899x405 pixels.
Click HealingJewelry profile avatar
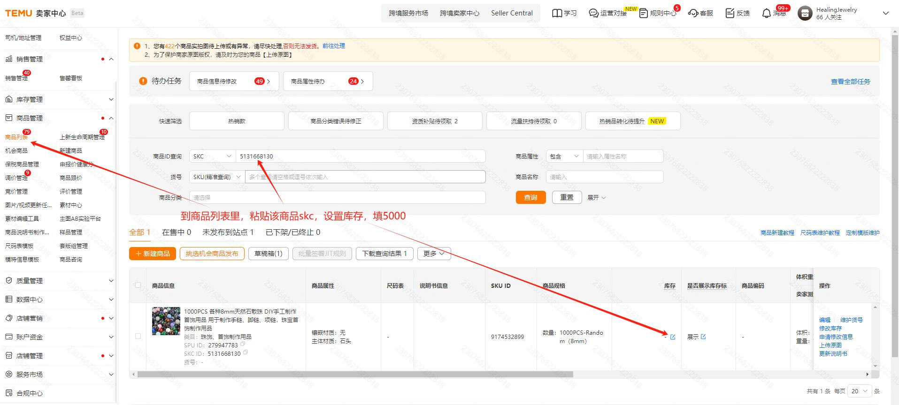(x=805, y=13)
